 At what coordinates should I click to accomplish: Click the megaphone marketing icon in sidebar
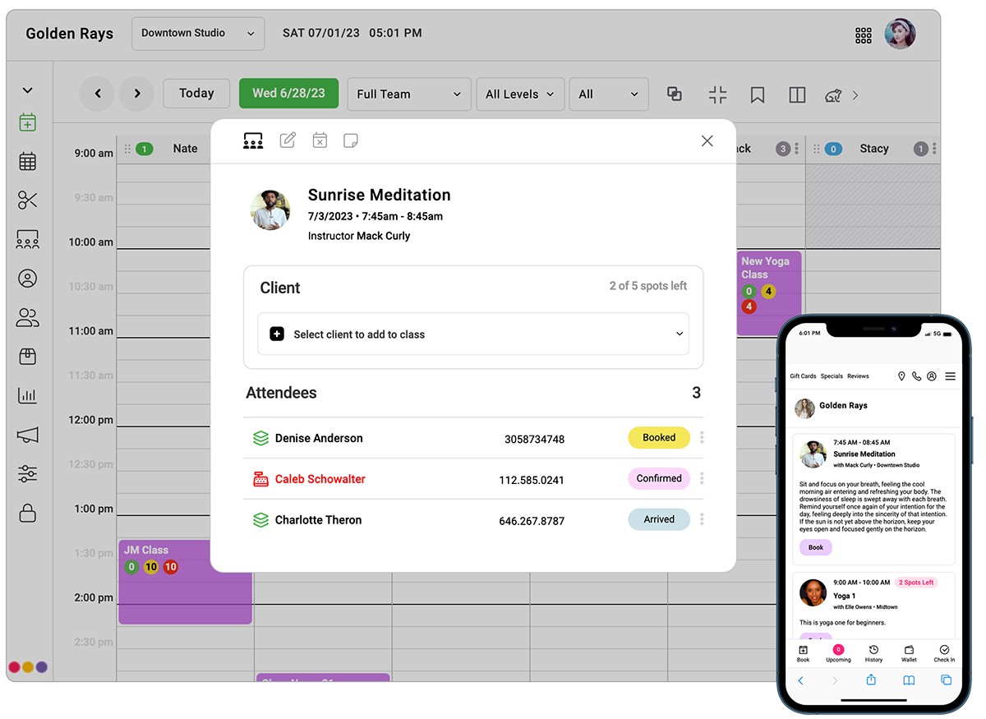[x=28, y=435]
